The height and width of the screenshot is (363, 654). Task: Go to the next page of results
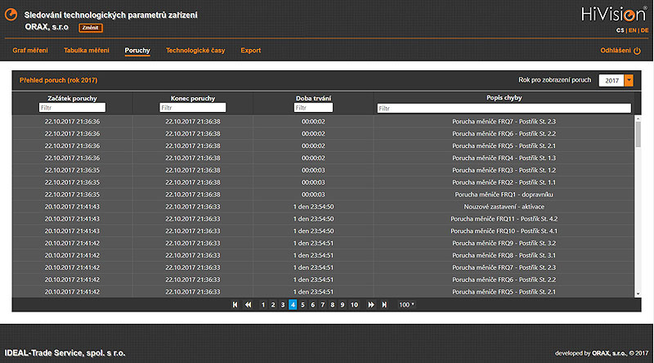[x=371, y=305]
